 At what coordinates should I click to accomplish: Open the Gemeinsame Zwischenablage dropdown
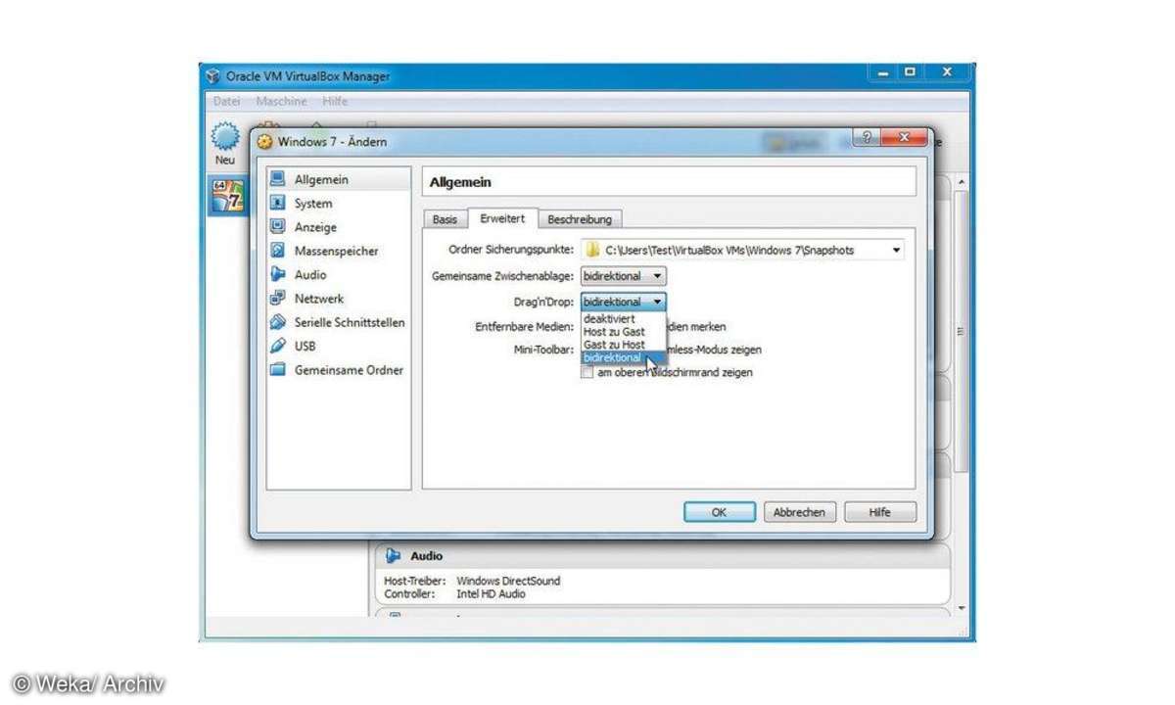coord(623,277)
